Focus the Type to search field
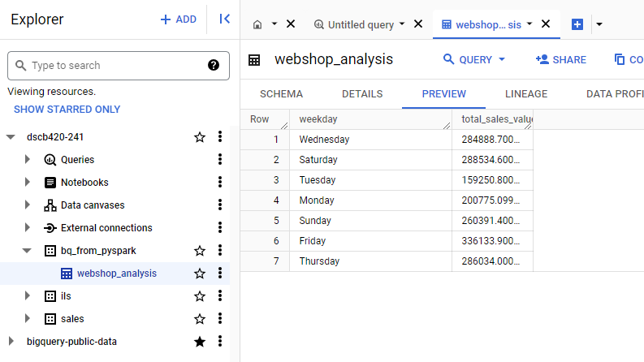This screenshot has height=362, width=644. 119,65
